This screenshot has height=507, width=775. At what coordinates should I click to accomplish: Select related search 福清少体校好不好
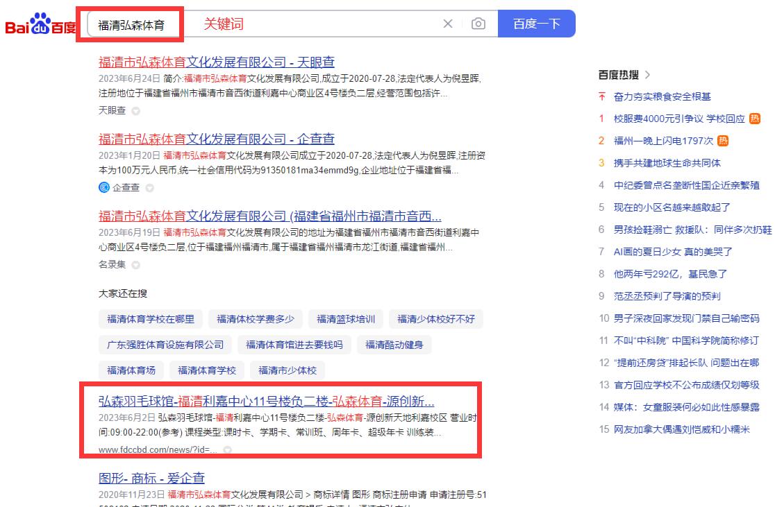(x=435, y=319)
